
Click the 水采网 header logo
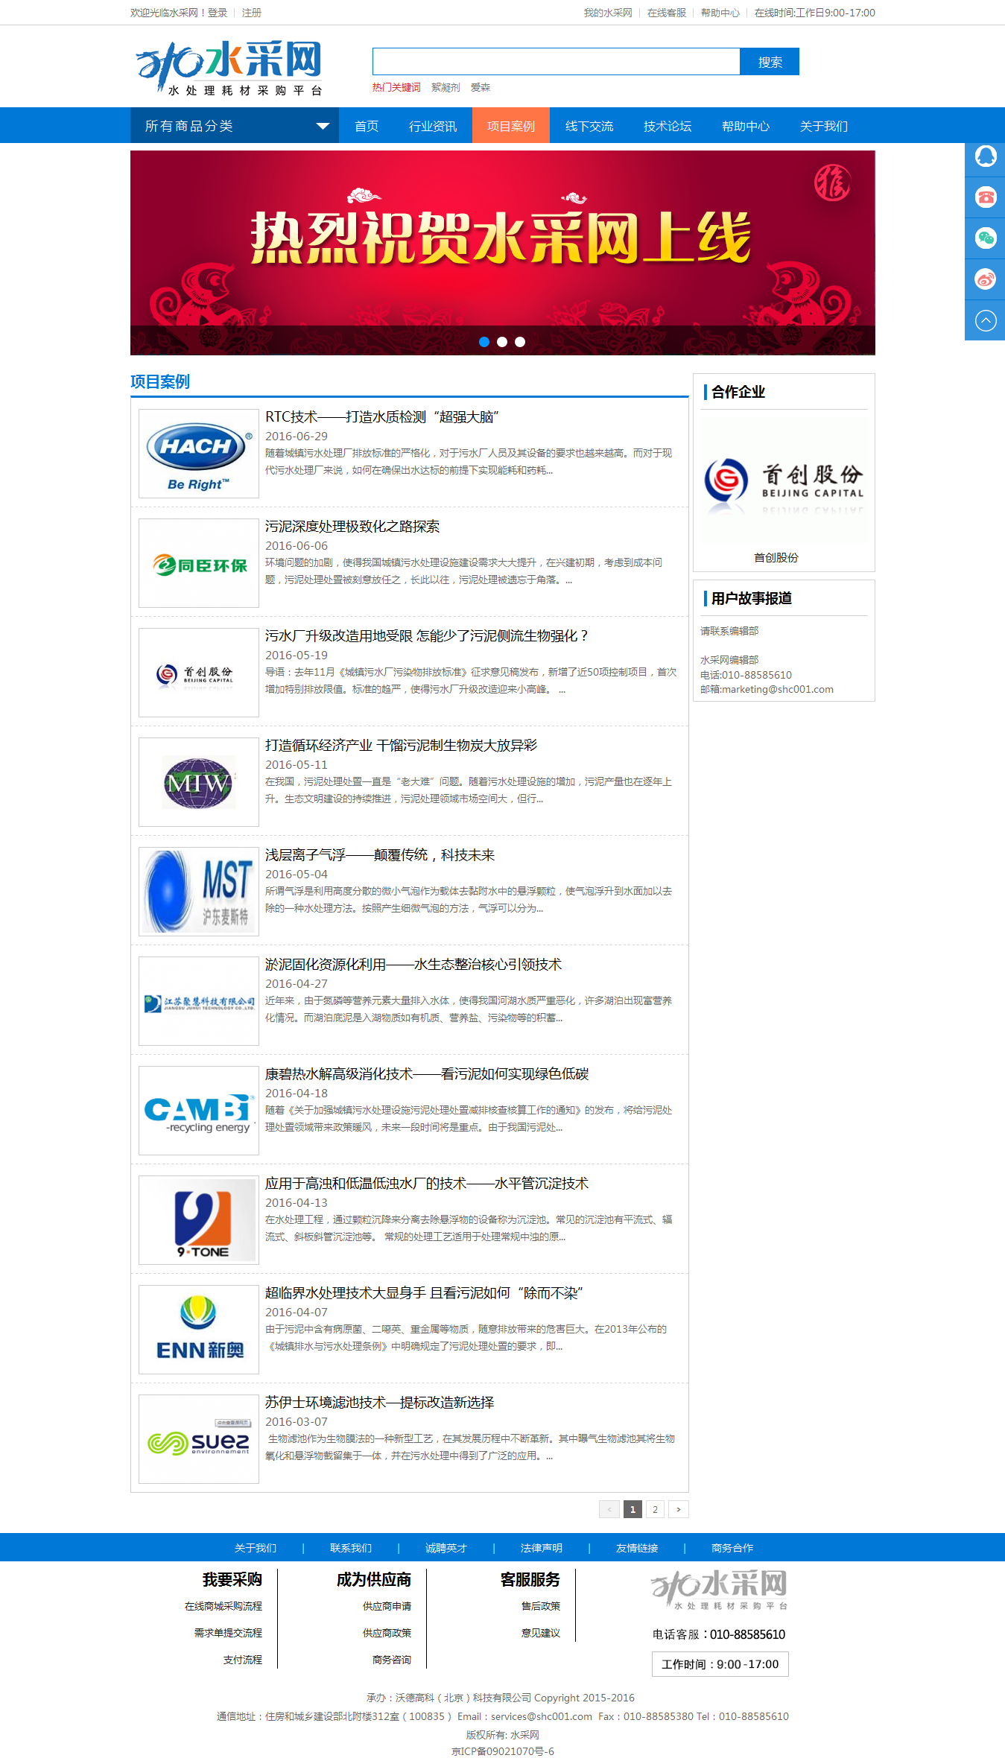point(229,68)
